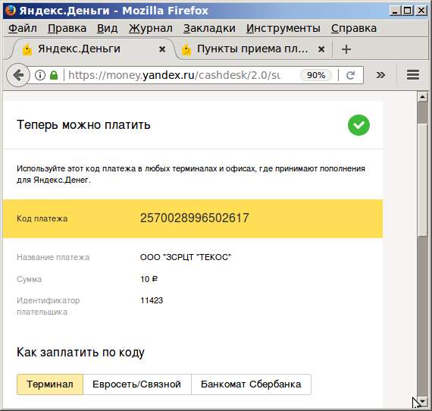Viewport: 432px width, 411px height.
Task: Switch to the Яндекс.Деньги tab
Action: click(93, 49)
